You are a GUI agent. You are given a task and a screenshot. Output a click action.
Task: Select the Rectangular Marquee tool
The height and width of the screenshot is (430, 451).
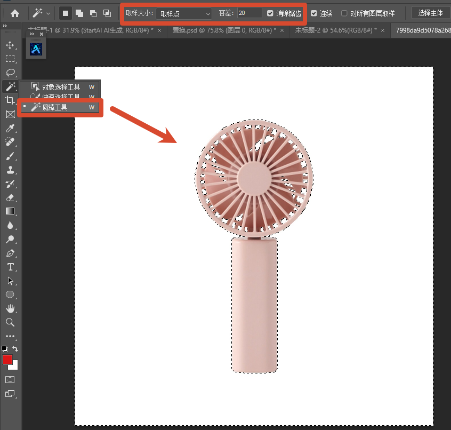pyautogui.click(x=10, y=59)
